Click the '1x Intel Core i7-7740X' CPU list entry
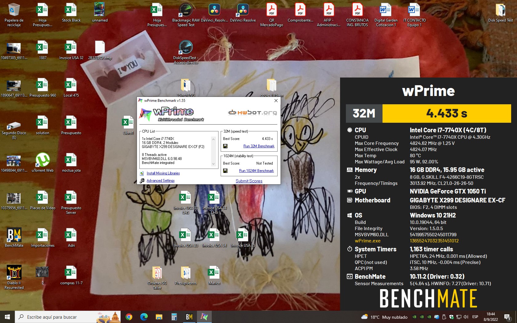 [158, 139]
